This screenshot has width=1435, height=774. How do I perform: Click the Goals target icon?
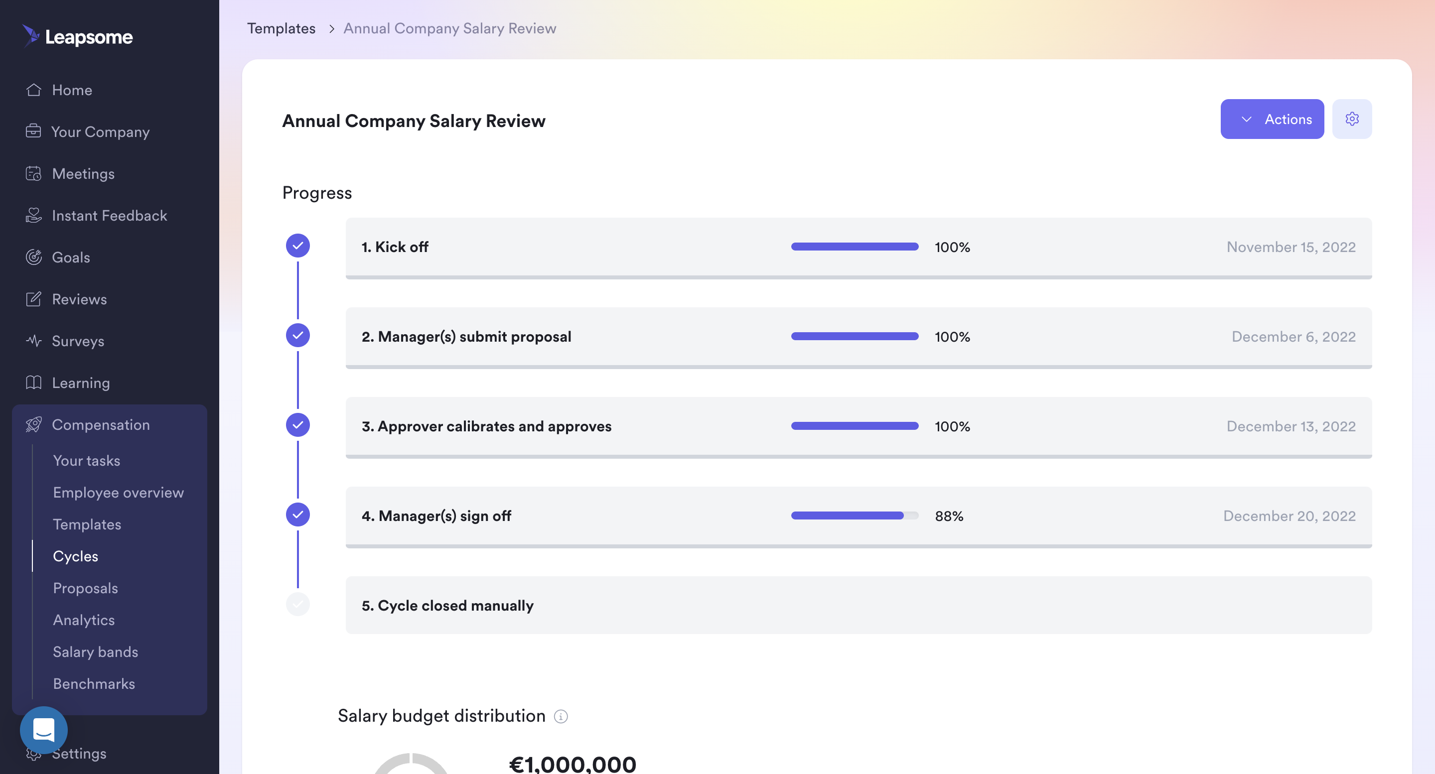pyautogui.click(x=33, y=257)
